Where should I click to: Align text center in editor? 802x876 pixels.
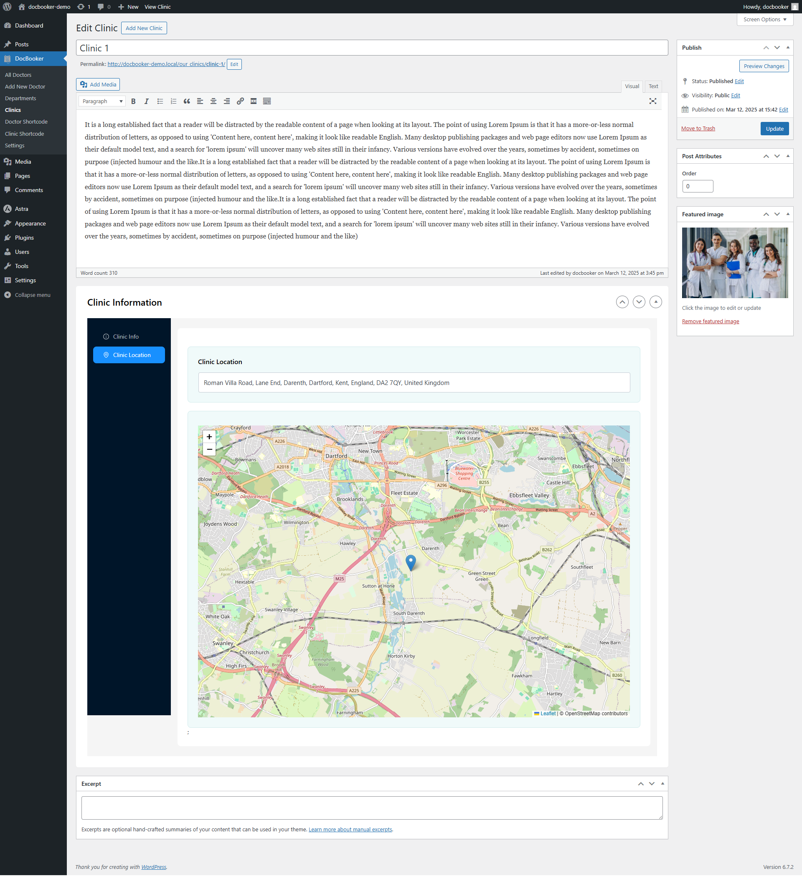(213, 101)
